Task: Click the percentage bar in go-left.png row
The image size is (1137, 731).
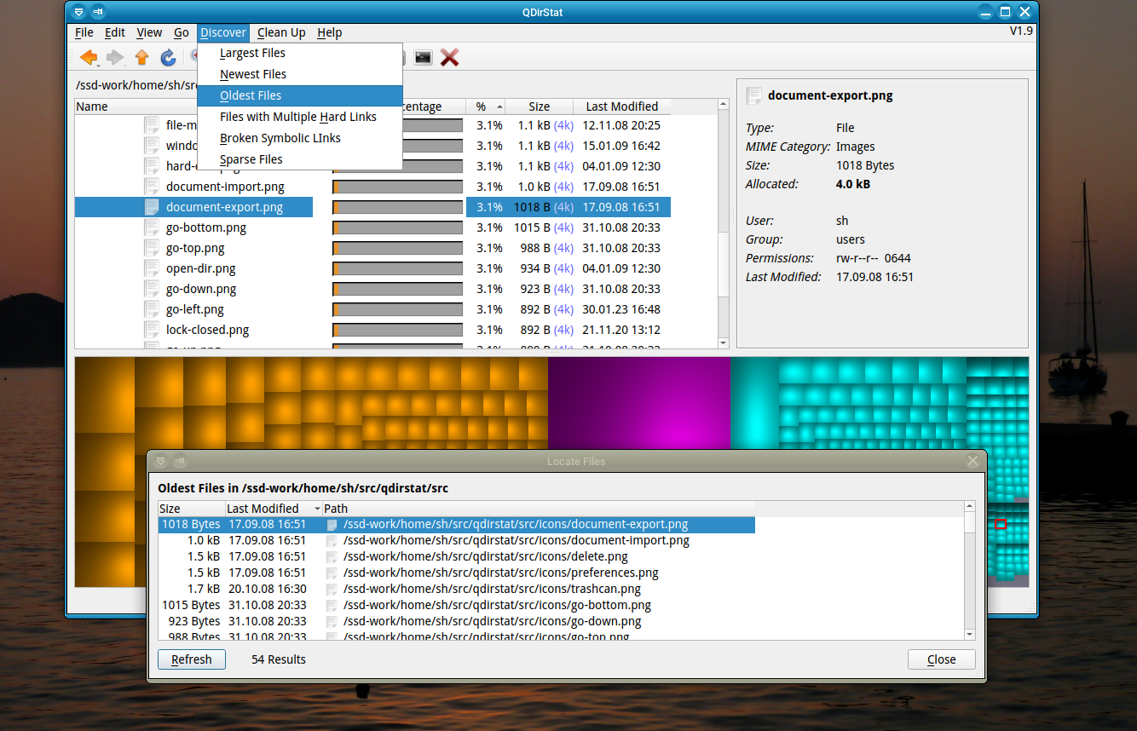Action: [397, 309]
